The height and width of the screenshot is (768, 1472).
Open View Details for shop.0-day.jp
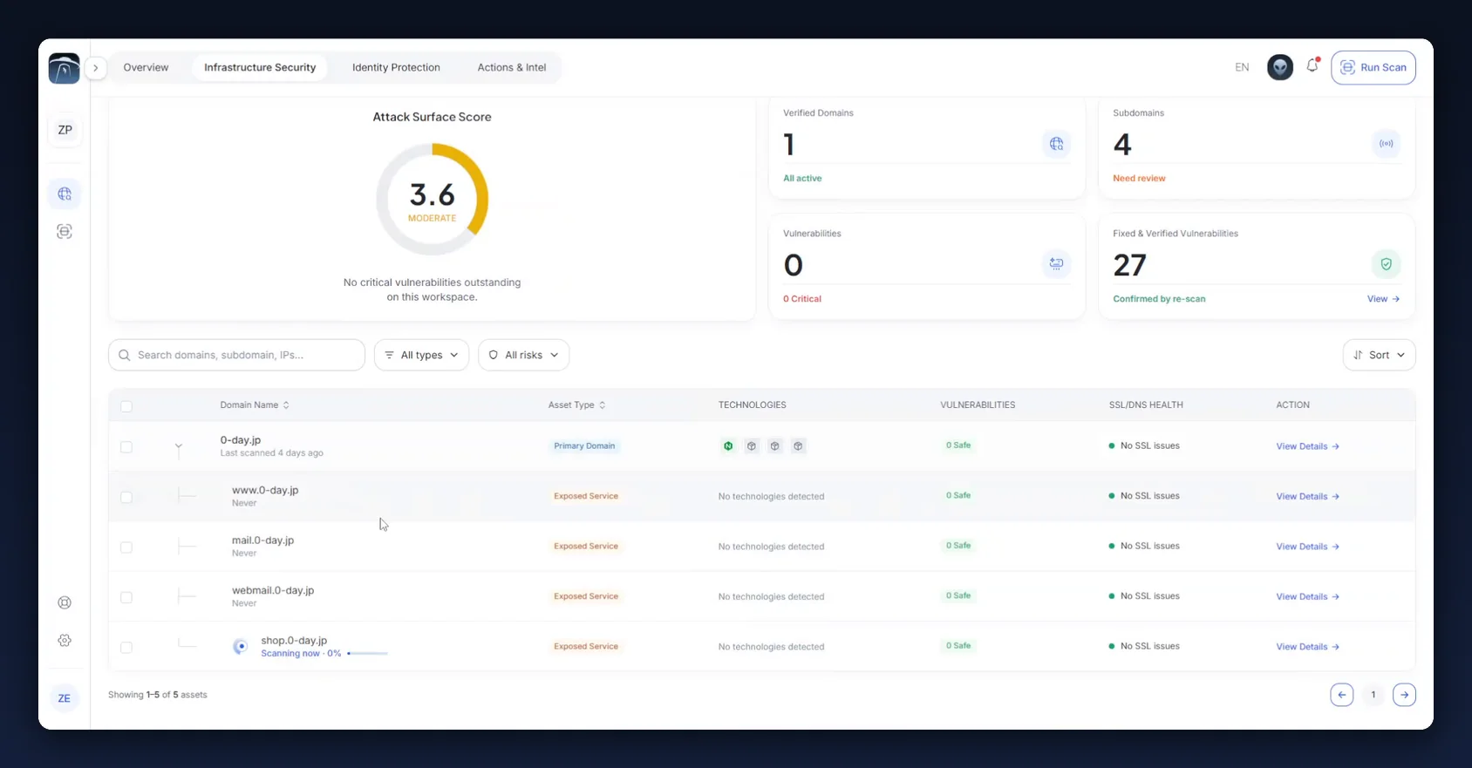(x=1307, y=647)
